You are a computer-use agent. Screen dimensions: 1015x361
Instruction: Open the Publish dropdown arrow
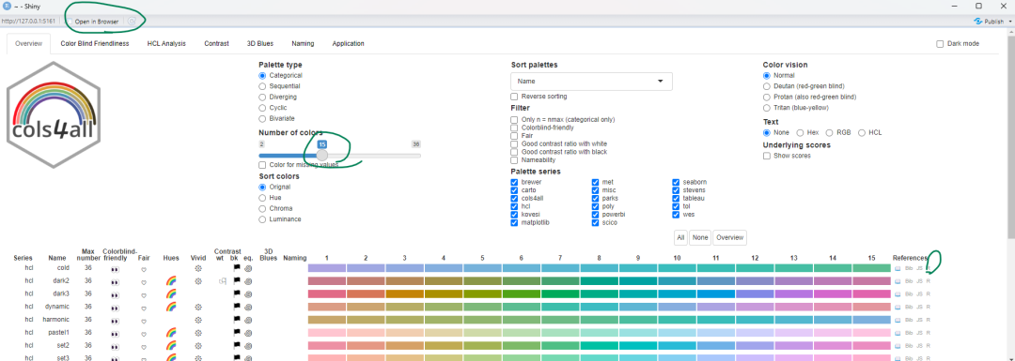(x=1009, y=22)
